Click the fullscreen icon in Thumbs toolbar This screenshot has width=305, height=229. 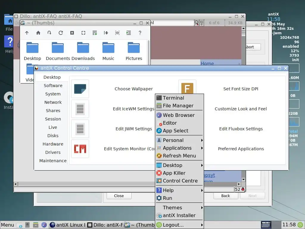83,33
